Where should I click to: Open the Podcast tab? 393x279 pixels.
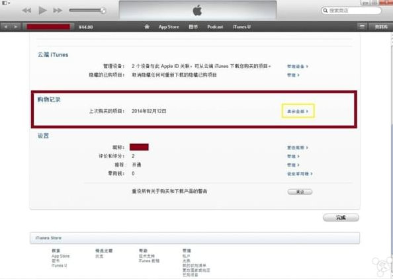[x=215, y=27]
